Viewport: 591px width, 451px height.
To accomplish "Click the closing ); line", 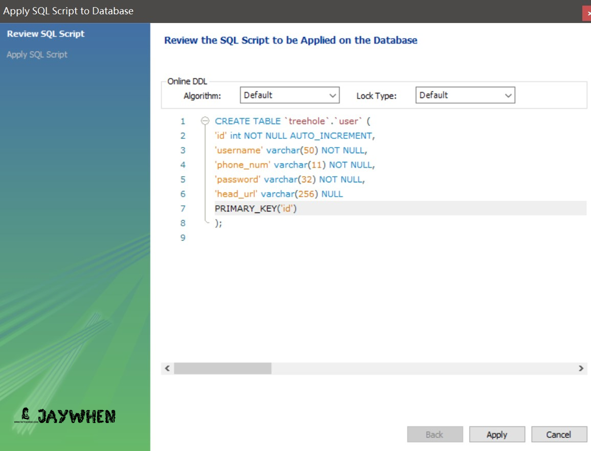I will pyautogui.click(x=218, y=223).
